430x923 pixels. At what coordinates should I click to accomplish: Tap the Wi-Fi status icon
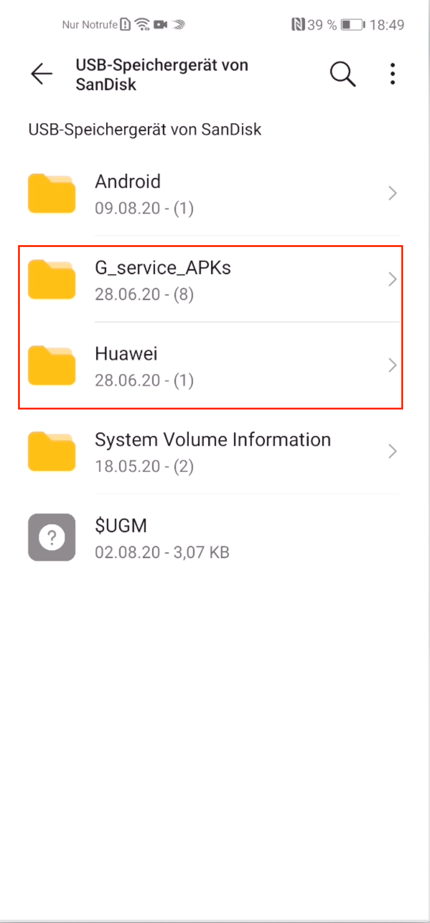tap(142, 24)
